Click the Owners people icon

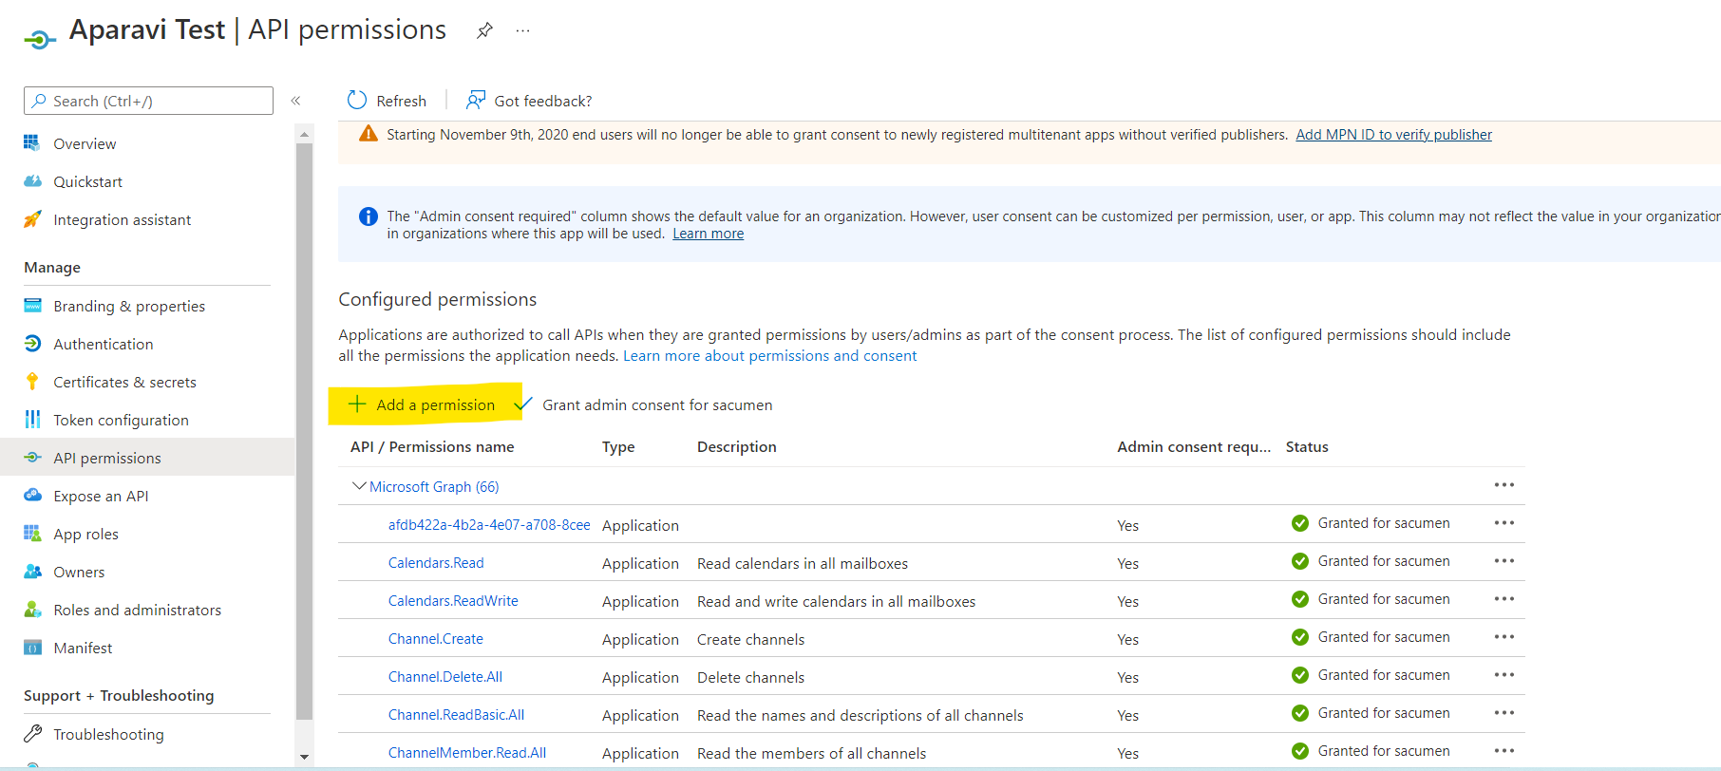coord(32,572)
